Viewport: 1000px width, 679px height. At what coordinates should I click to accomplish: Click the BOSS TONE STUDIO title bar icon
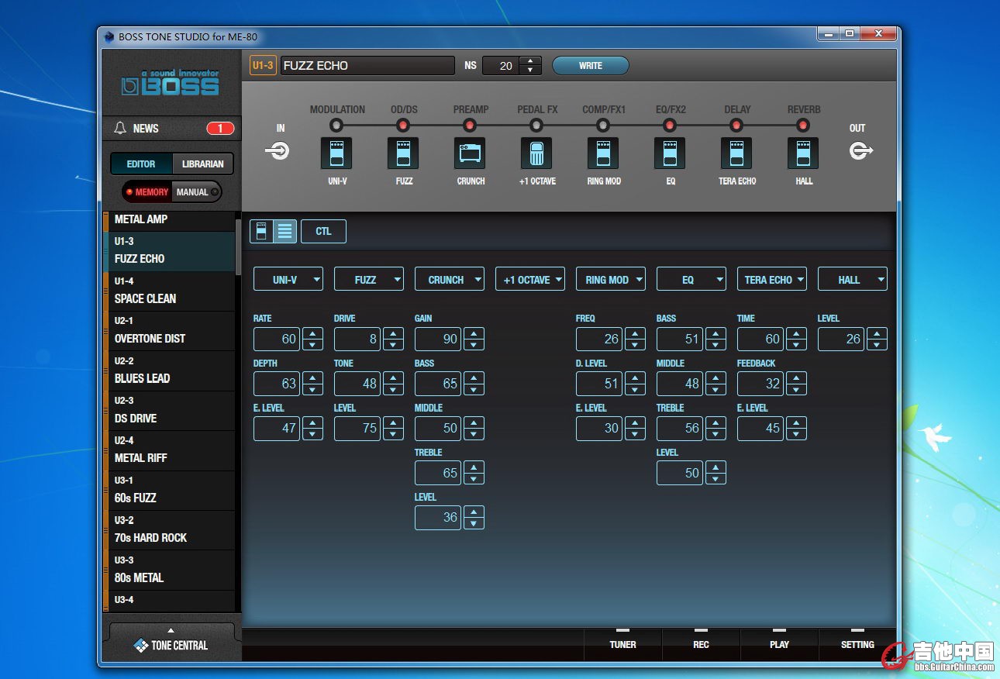point(108,36)
